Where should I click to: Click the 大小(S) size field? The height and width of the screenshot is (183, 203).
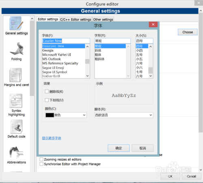[144, 41]
